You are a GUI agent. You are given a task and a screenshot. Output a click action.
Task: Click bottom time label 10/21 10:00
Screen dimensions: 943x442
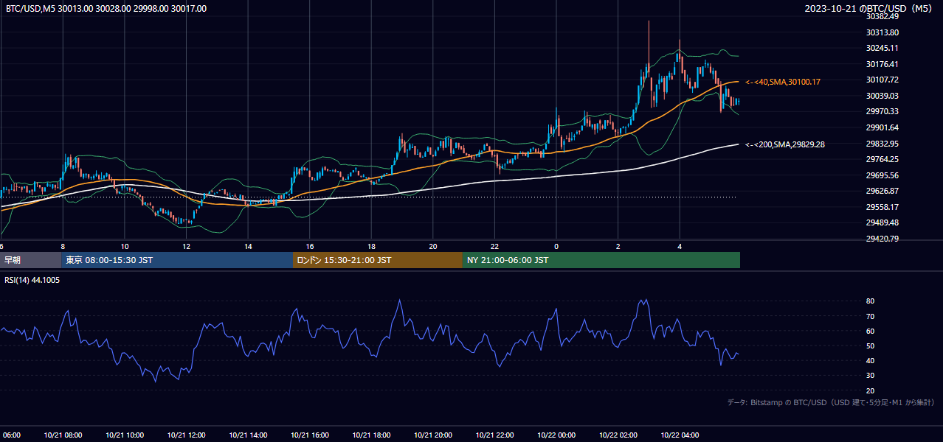click(x=125, y=435)
